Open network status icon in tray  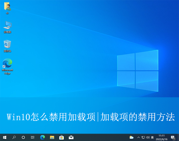pos(143,137)
